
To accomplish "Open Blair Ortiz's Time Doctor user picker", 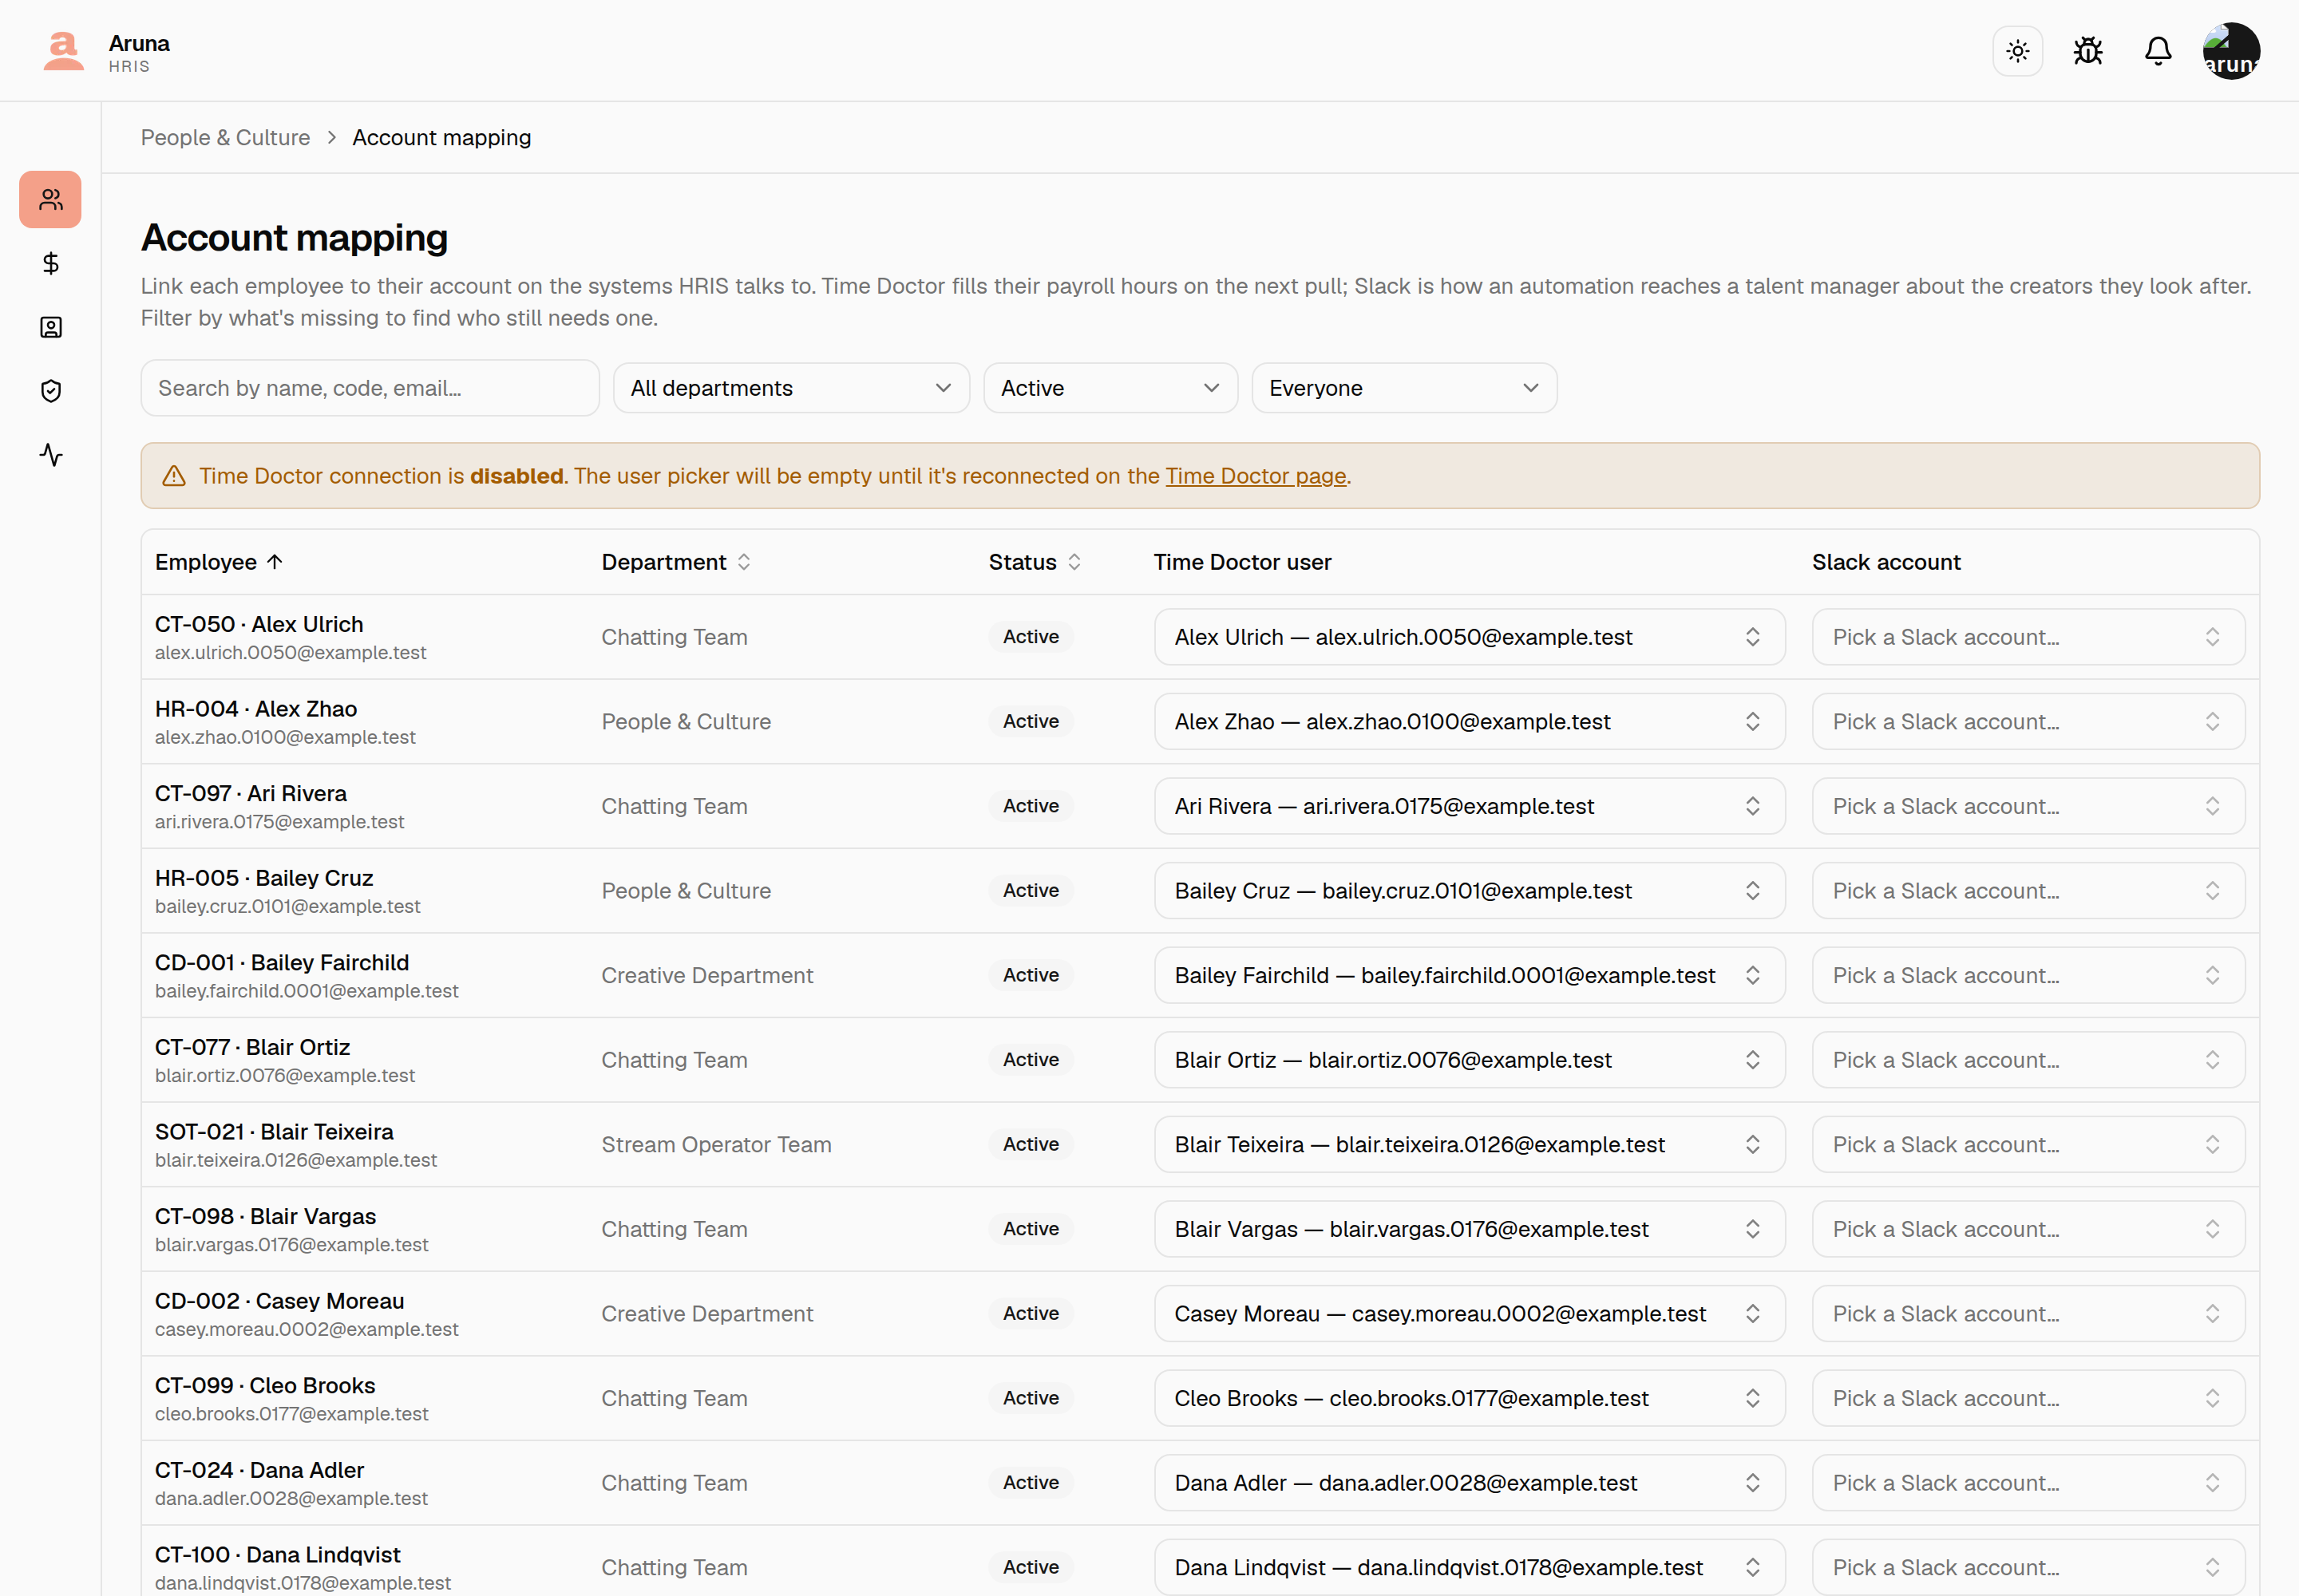I will tap(1469, 1060).
